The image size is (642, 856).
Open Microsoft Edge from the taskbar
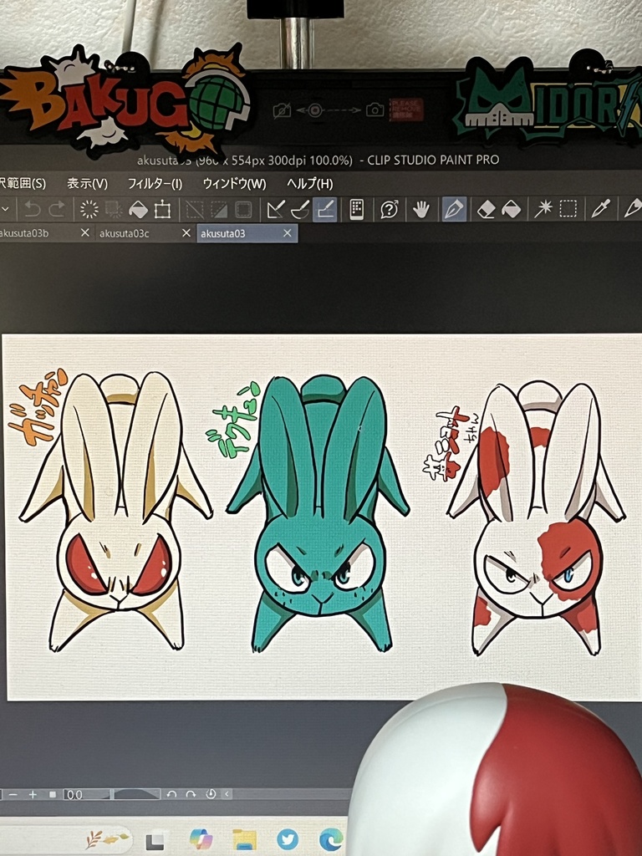[331, 839]
